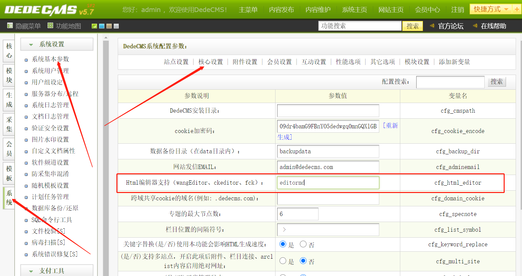Open 验证安全设置 in the sidebar
The height and width of the screenshot is (276, 522).
(x=50, y=128)
